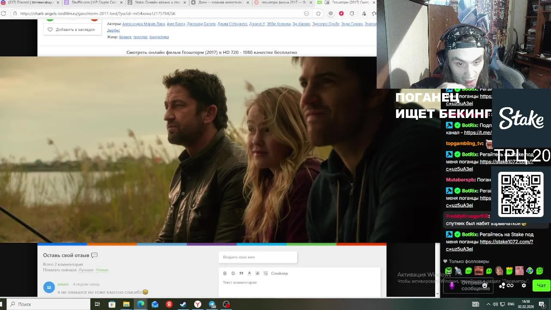Screen dimensions: 551x310
Task: Click username FreddyKruegerKill in chat
Action: point(467,216)
